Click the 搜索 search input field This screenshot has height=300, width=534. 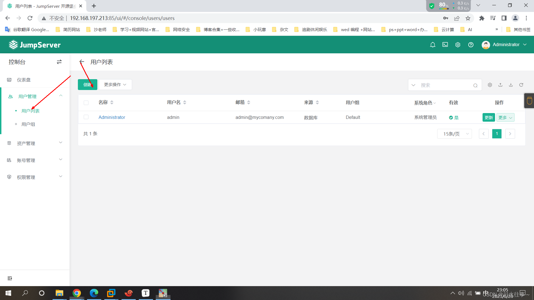click(x=445, y=85)
